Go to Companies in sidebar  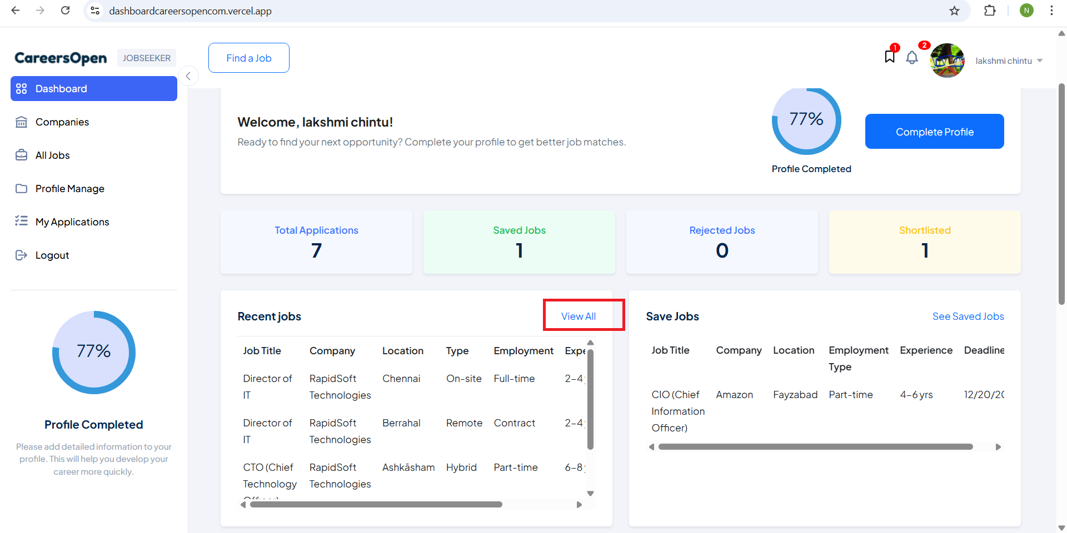pyautogui.click(x=62, y=122)
